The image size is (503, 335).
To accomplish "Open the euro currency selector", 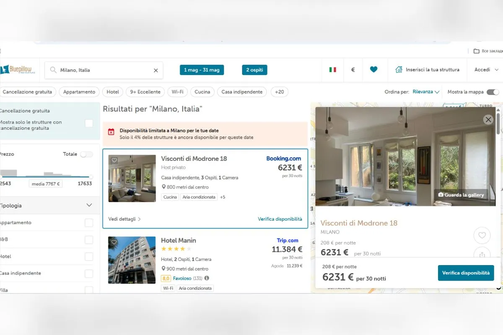I will coord(353,70).
